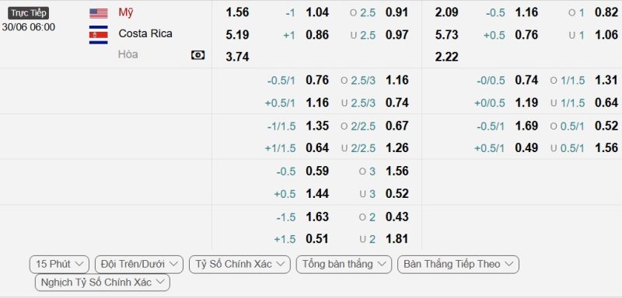
Task: Select the 3.74 draw odds
Action: tap(237, 57)
